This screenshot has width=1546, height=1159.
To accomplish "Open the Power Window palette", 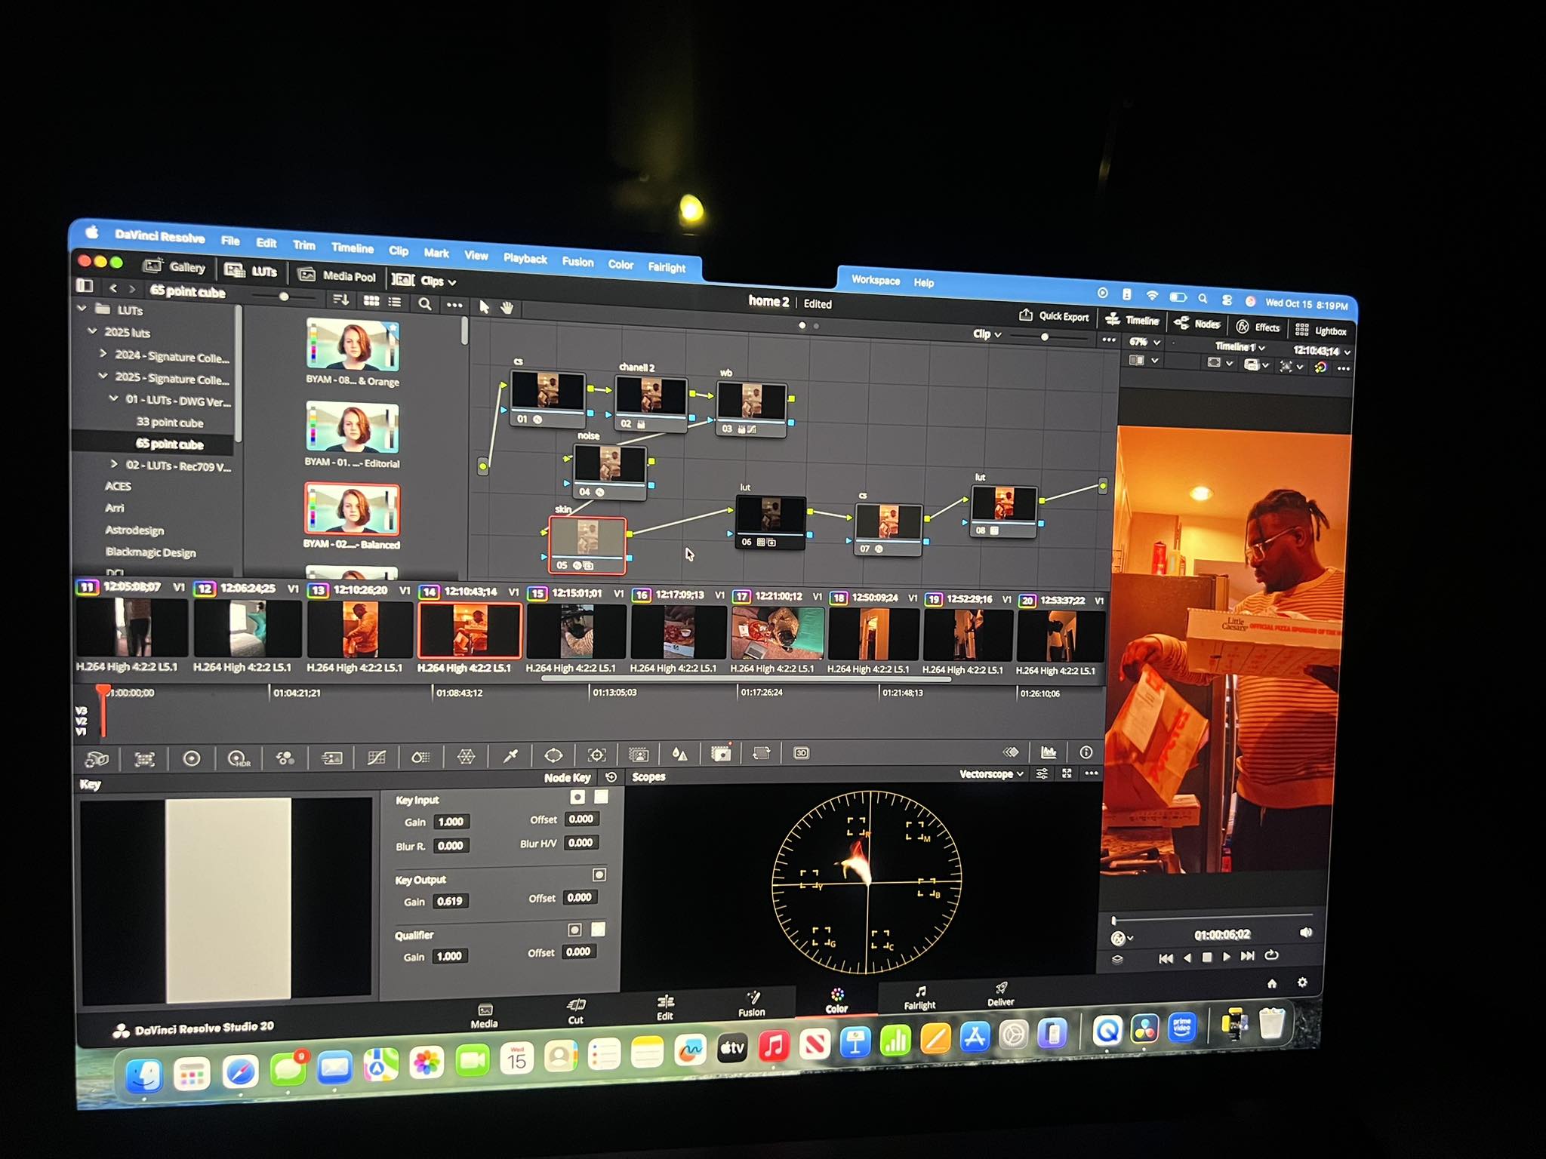I will pyautogui.click(x=553, y=755).
